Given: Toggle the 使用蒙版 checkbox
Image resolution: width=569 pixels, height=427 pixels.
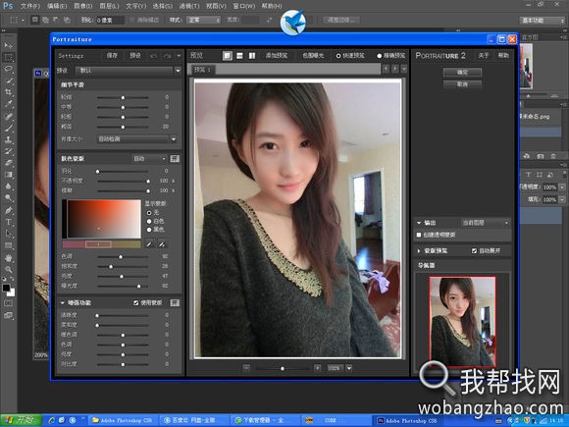Looking at the screenshot, I should point(136,302).
